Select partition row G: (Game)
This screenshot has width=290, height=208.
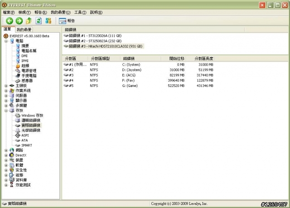(139, 86)
